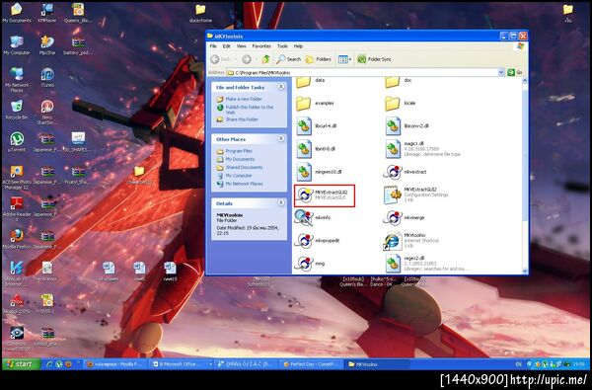This screenshot has height=390, width=592.
Task: Select the uTorrent desktop shortcut
Action: tap(17, 142)
